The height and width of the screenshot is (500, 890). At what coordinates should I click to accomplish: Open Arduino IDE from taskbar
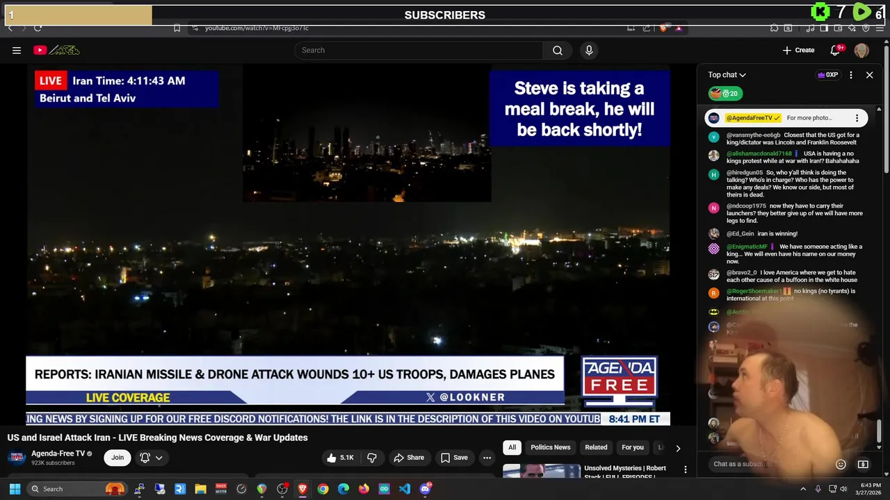point(384,489)
